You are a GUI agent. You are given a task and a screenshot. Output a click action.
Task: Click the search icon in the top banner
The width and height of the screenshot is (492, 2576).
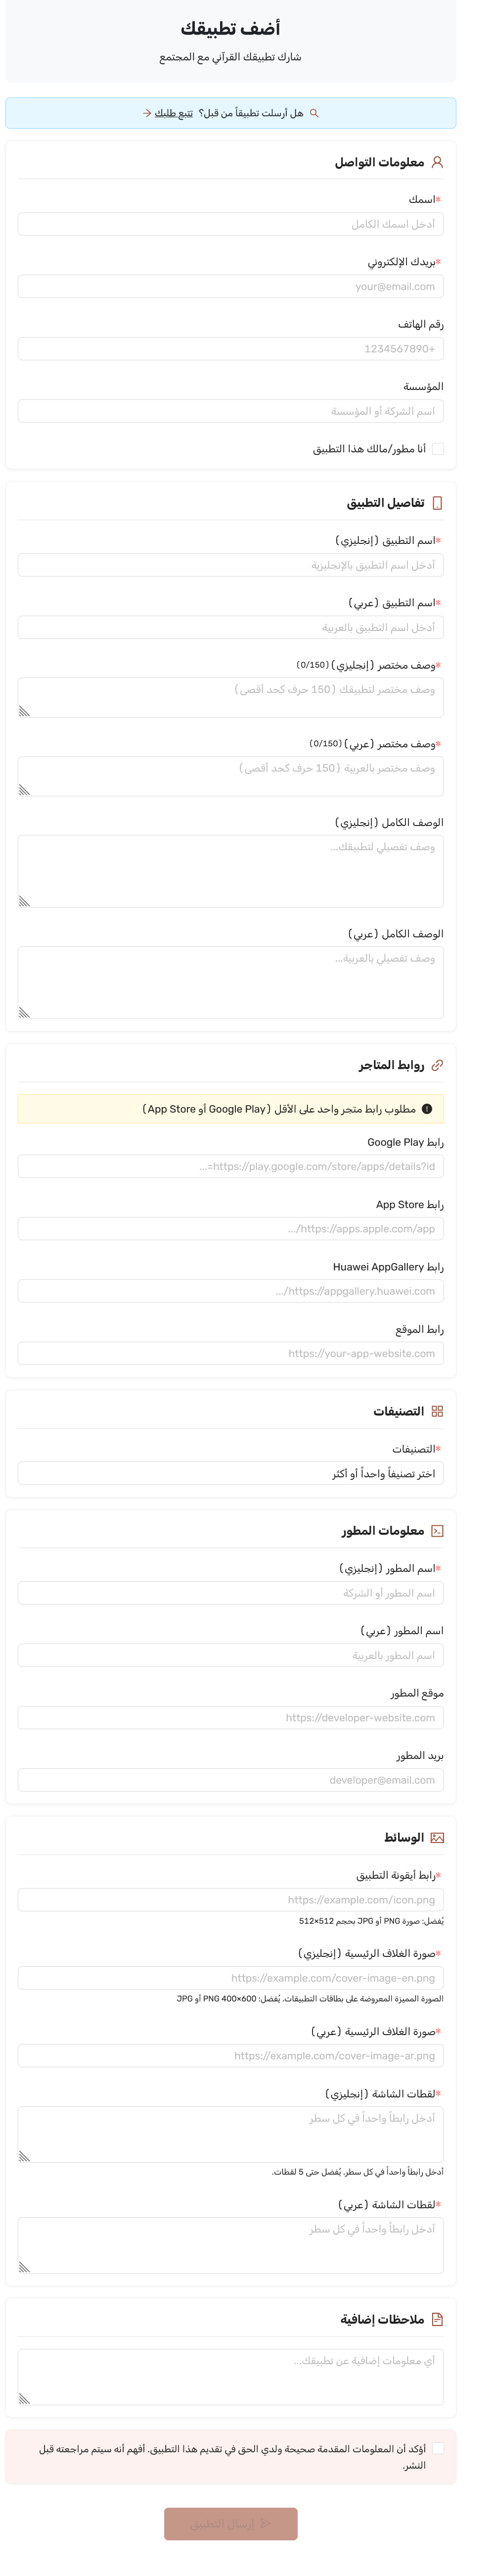click(x=314, y=113)
